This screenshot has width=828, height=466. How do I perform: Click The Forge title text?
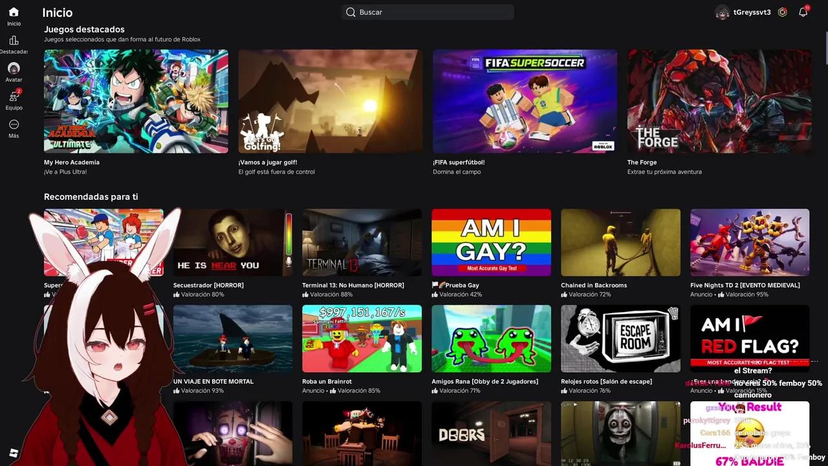tap(642, 162)
